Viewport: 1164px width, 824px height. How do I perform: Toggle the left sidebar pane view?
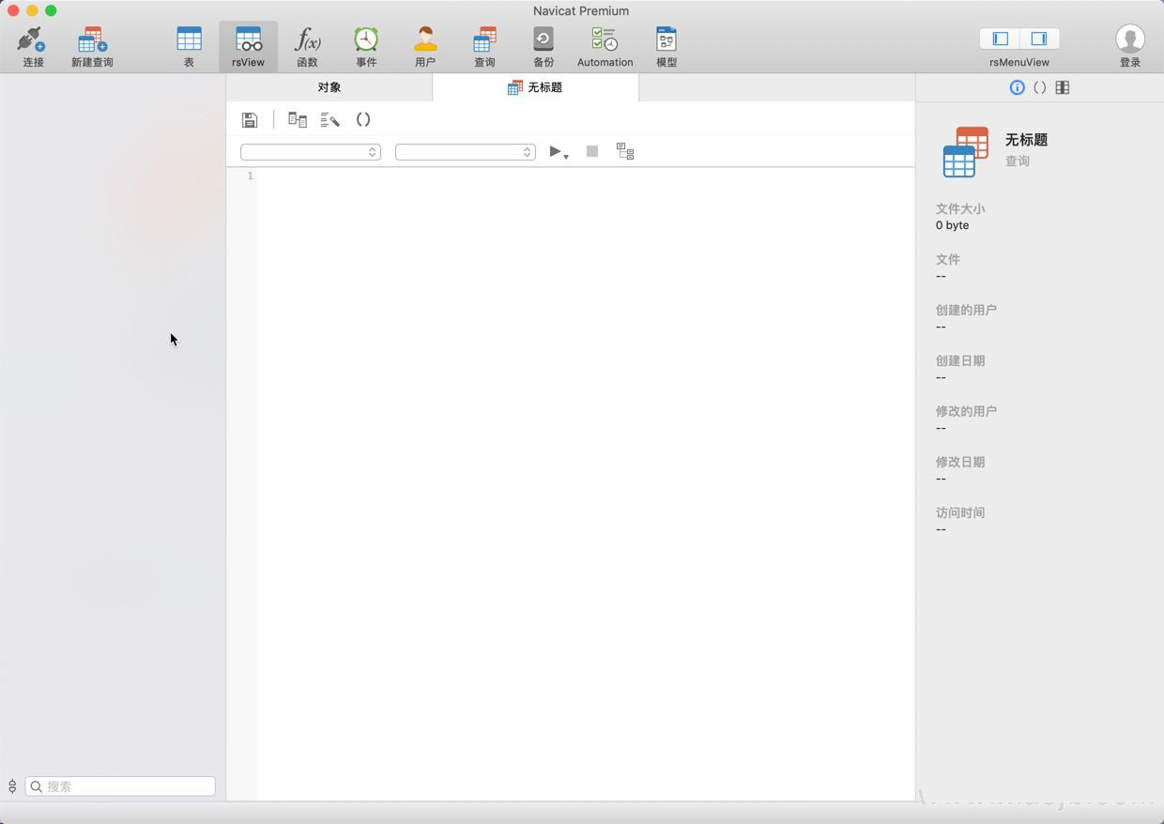click(1001, 38)
